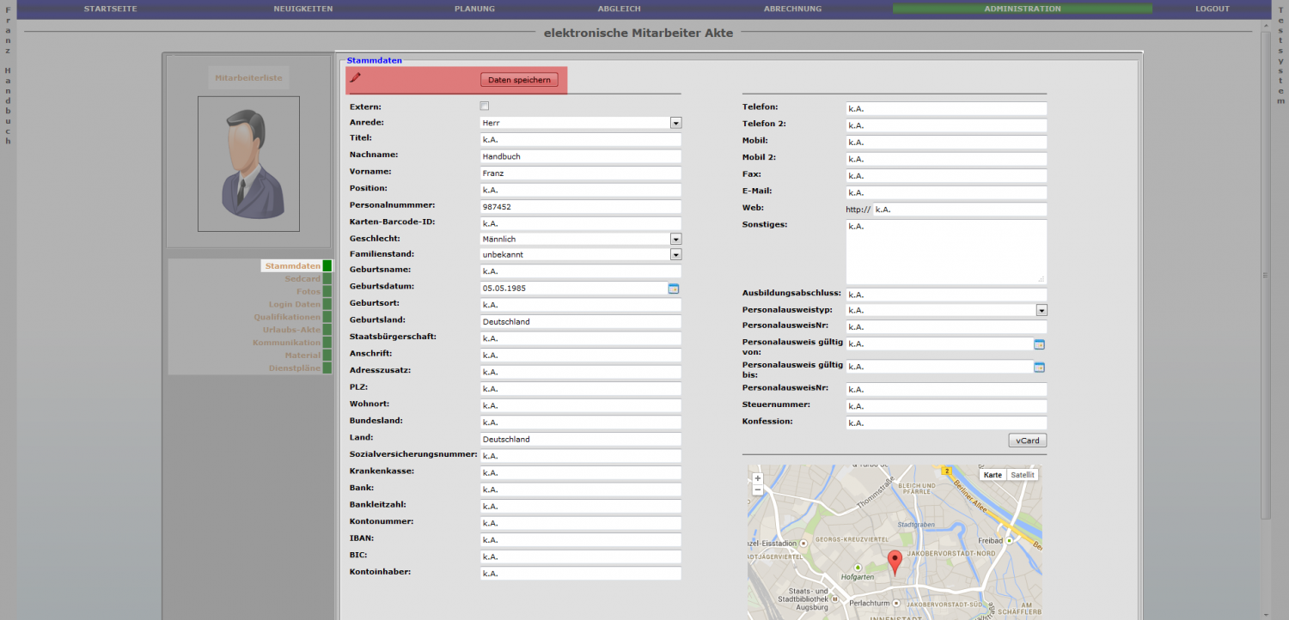Click the Land field containing Deutschland
Viewport: 1289px width, 620px height.
(581, 440)
